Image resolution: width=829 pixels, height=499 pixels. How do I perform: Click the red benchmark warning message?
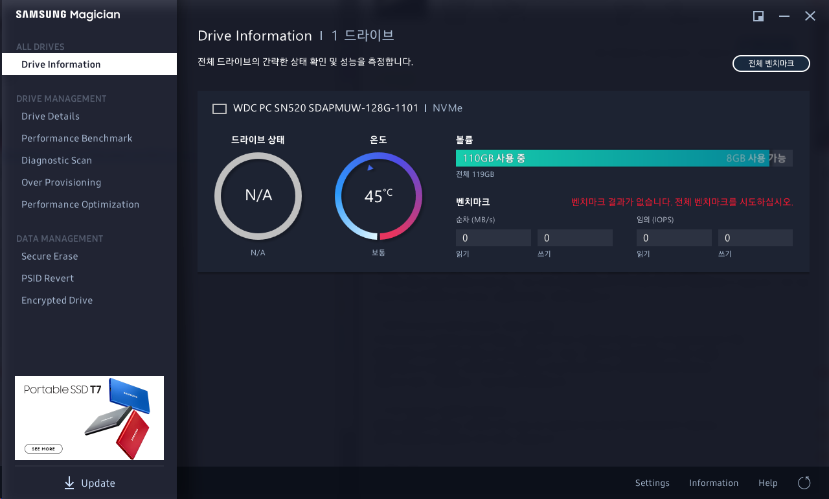(682, 202)
